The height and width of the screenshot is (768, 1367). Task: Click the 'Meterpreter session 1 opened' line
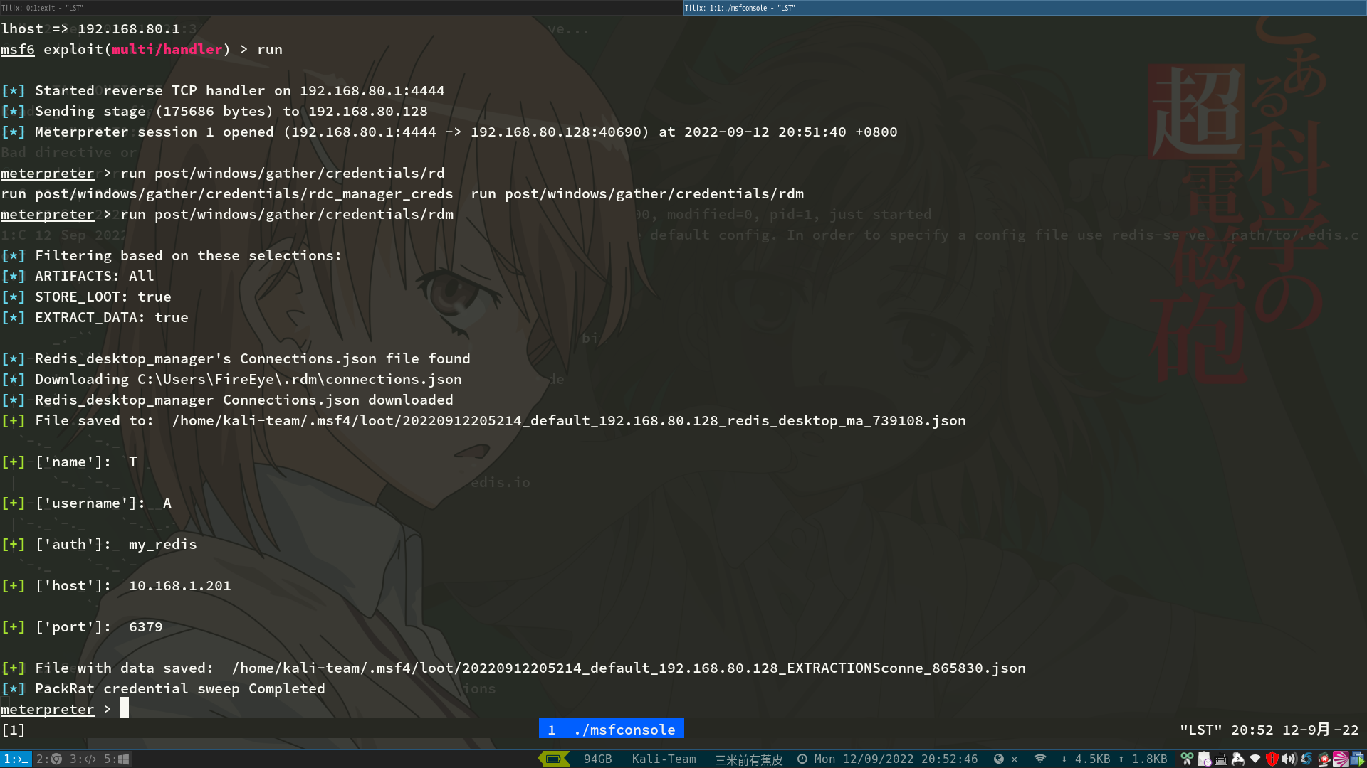tap(449, 132)
